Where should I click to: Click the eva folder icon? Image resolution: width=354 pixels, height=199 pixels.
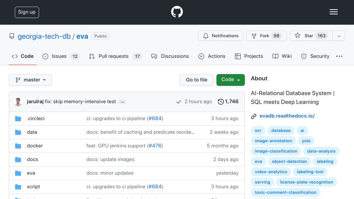pos(18,173)
